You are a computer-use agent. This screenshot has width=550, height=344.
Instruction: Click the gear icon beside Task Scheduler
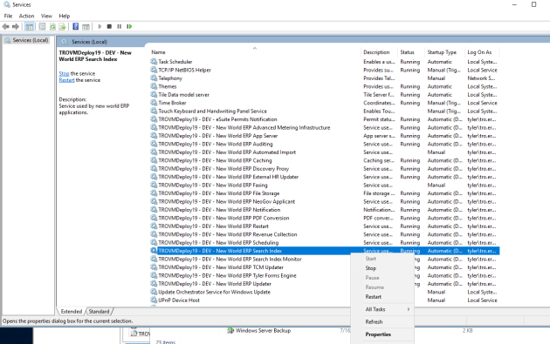click(154, 61)
